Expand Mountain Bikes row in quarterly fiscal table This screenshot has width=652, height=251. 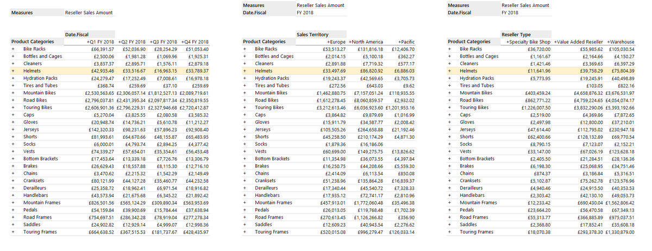pyautogui.click(x=12, y=93)
